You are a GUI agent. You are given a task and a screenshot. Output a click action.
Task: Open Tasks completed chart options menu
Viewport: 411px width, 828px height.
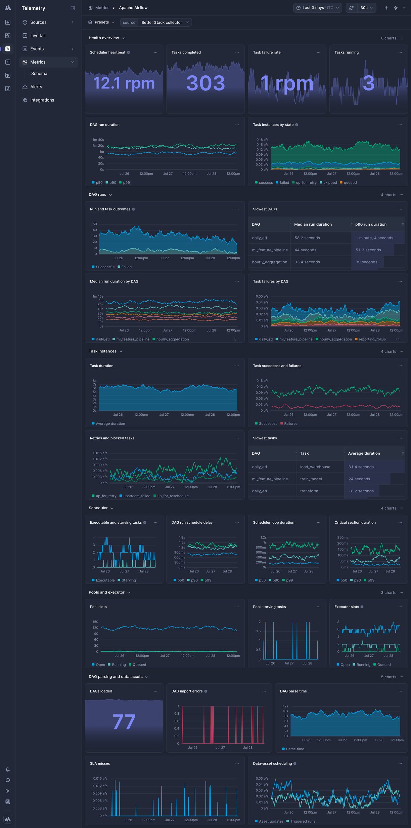pos(237,52)
